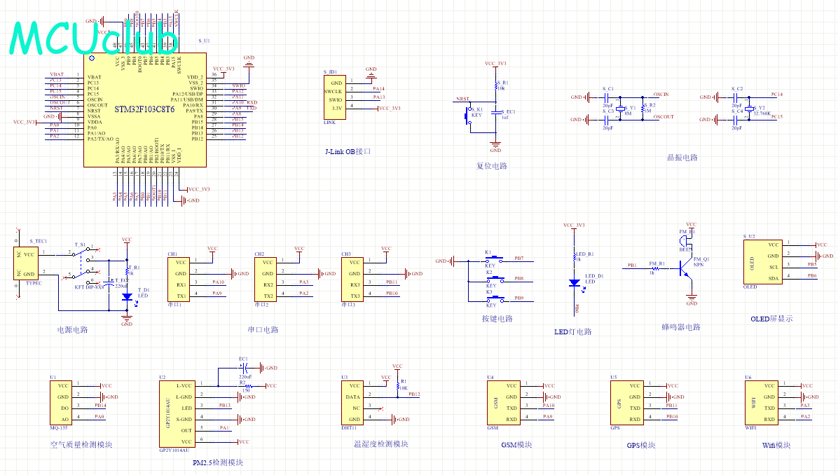Screen dimensions: 838x475
Task: Select the T_D1 LED diode symbol
Action: (127, 296)
